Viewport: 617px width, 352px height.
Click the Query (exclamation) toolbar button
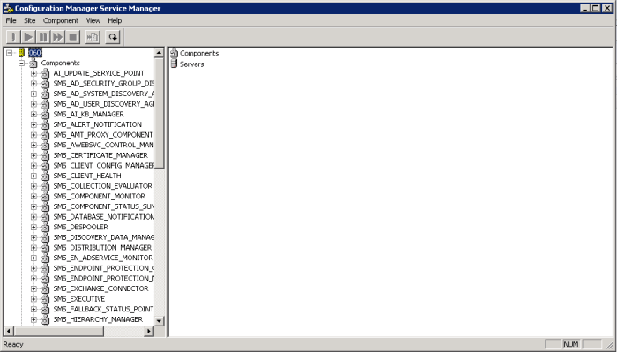click(x=13, y=37)
